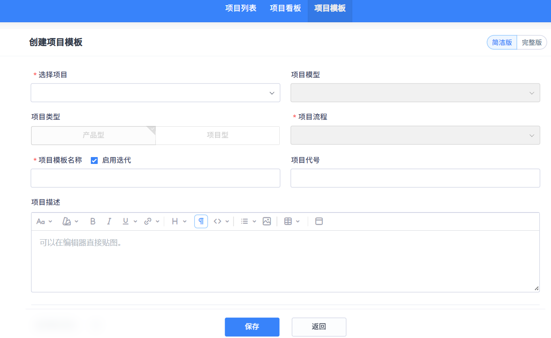Click the insert table icon
The width and height of the screenshot is (551, 338).
(288, 221)
